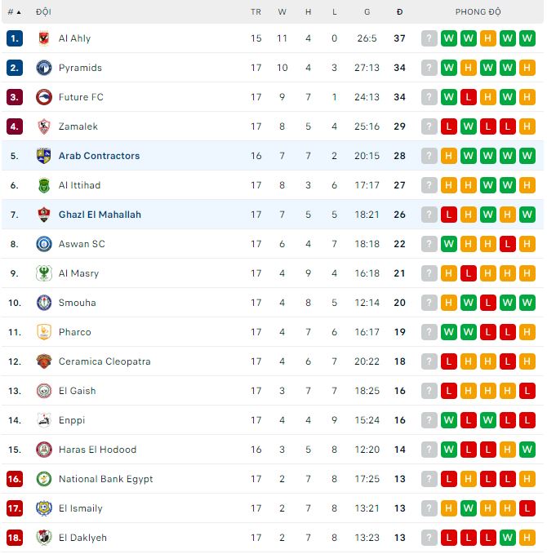Click the Ghazl El Mahallah crest
Viewport: 547px width, 554px height.
point(43,215)
